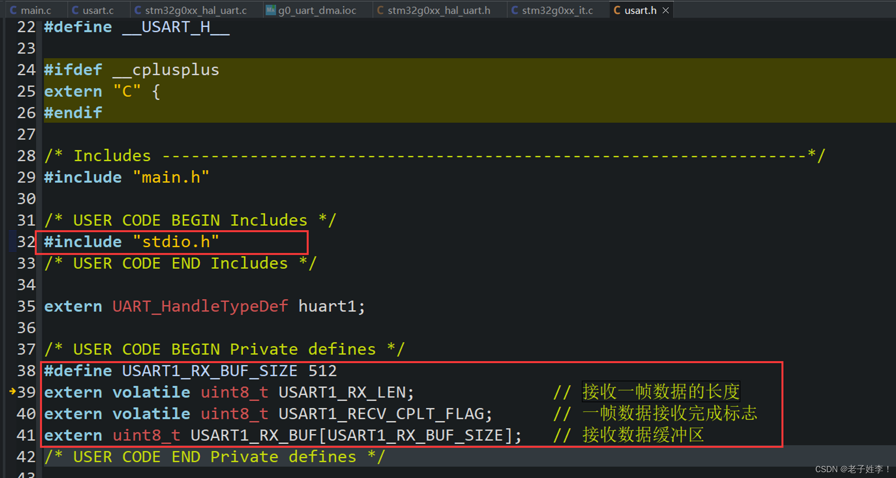Click the MX icon on g0_uart_dma.ioc tab
The height and width of the screenshot is (478, 896).
[271, 10]
